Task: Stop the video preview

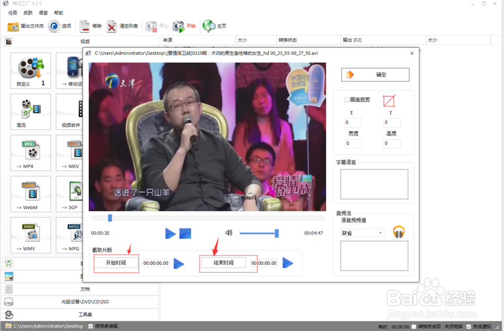Action: point(185,233)
